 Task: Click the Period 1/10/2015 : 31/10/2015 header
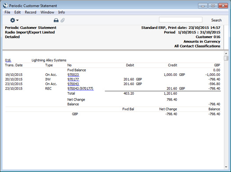point(192,32)
